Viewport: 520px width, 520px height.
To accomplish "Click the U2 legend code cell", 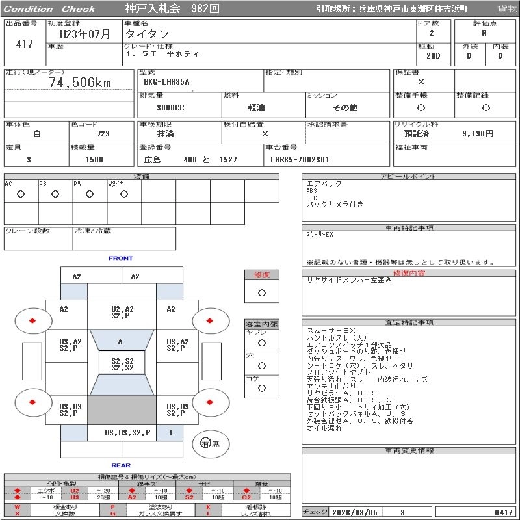I will pos(74,491).
